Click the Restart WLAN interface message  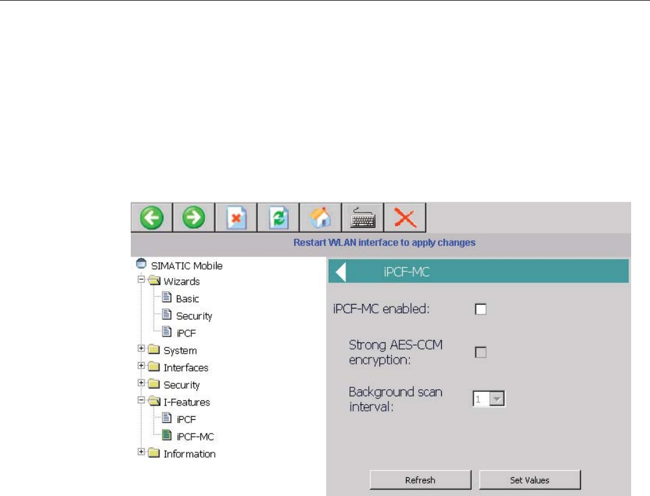pyautogui.click(x=385, y=243)
